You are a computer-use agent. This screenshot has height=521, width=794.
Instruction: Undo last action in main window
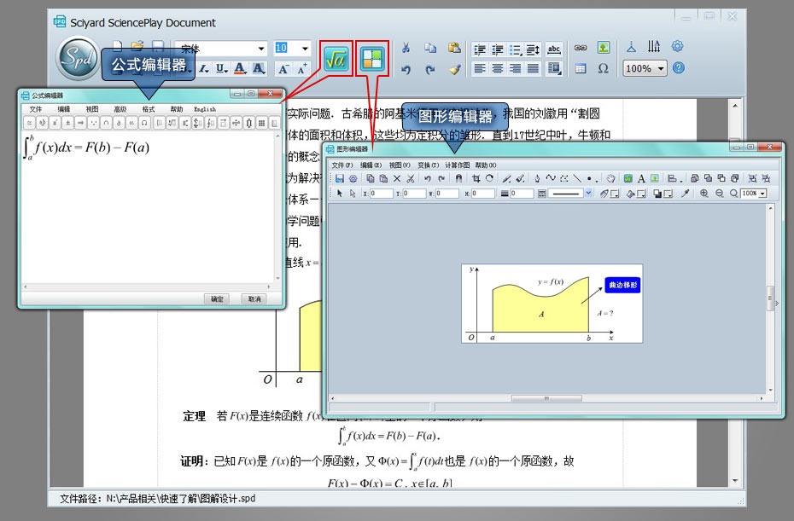click(x=406, y=69)
